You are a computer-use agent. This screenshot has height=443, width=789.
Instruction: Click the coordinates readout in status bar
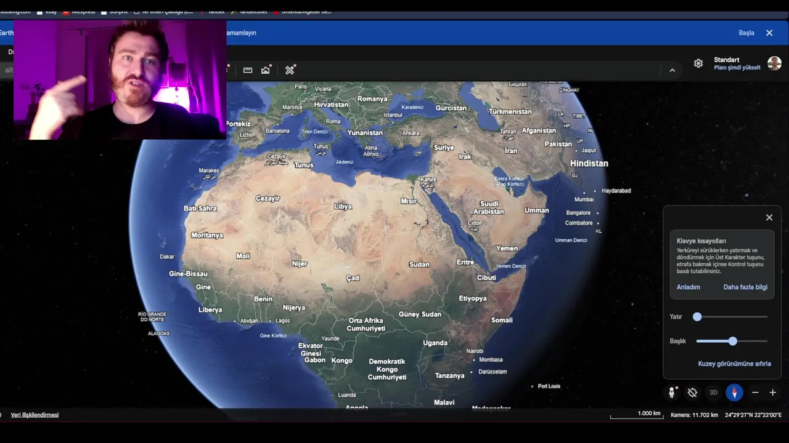pos(753,415)
